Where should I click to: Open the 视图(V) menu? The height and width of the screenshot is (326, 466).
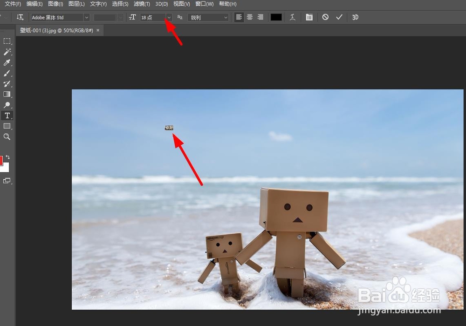pyautogui.click(x=182, y=4)
